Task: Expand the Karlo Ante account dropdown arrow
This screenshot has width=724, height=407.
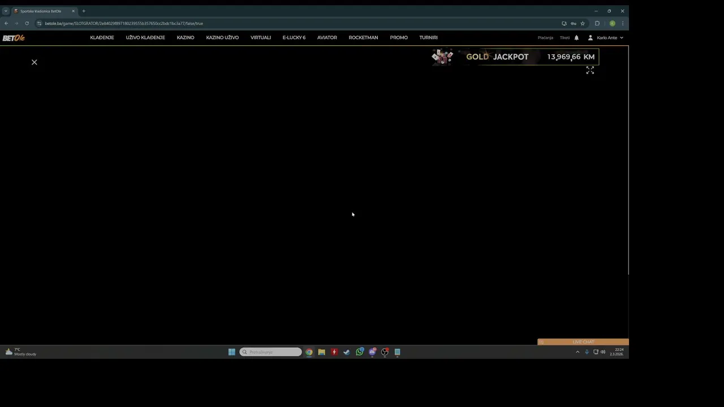Action: coord(622,38)
